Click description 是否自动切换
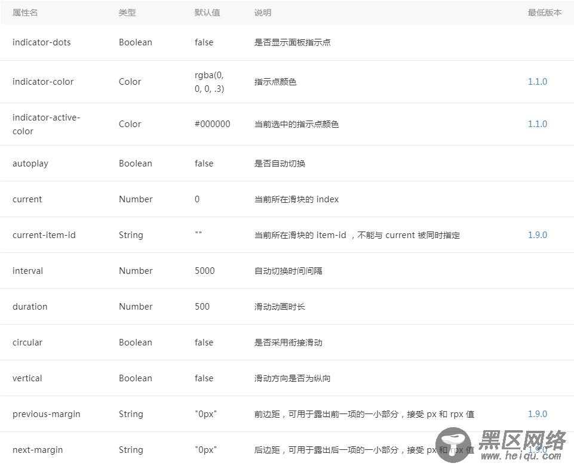Viewport: 574px width, 466px height. [280, 163]
